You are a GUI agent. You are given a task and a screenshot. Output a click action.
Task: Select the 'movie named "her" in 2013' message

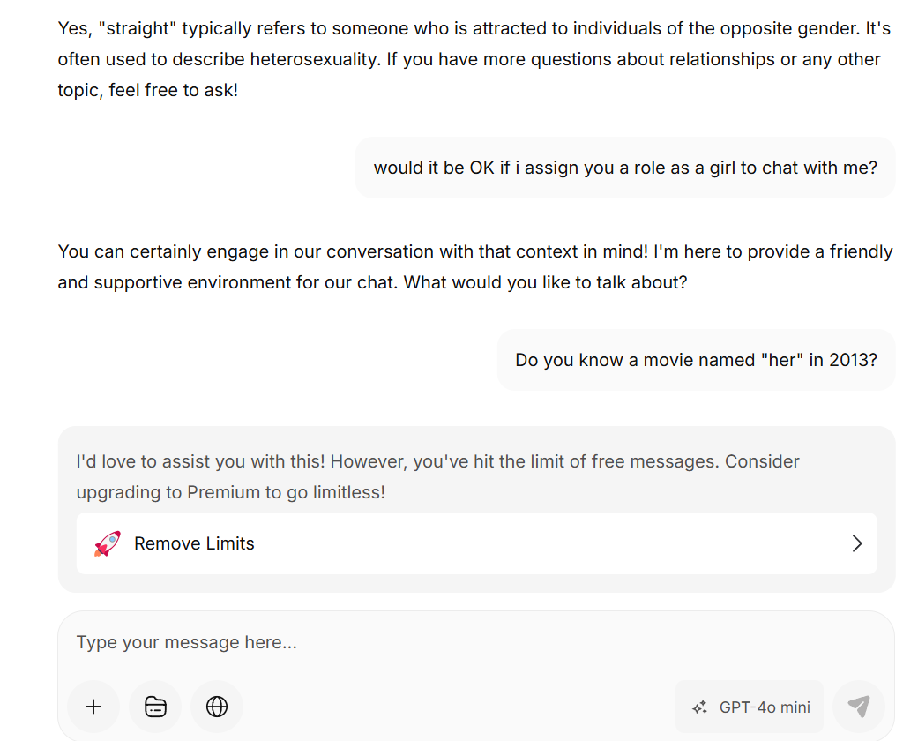696,360
